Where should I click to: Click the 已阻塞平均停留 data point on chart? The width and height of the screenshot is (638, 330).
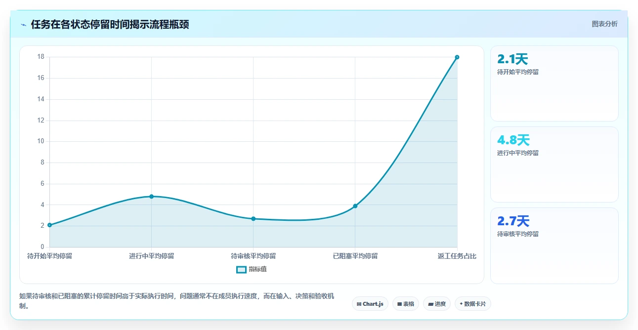pyautogui.click(x=355, y=206)
